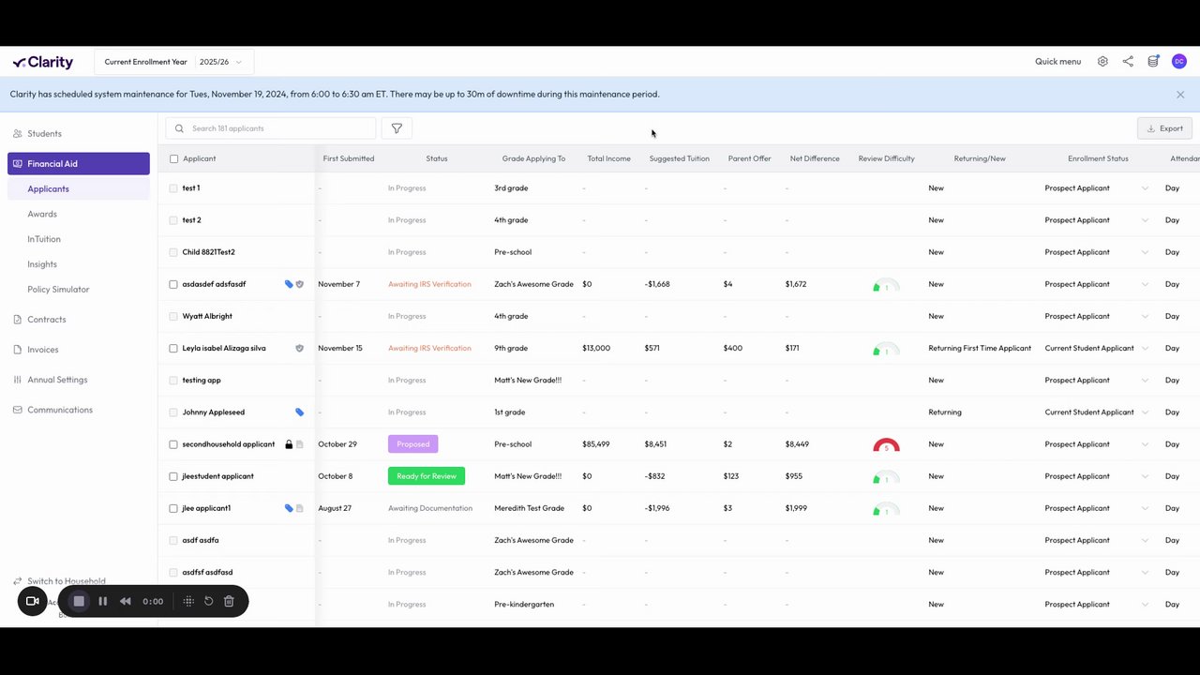
Task: Open the database stack icon with notification dot
Action: tap(1153, 62)
